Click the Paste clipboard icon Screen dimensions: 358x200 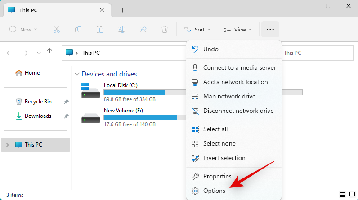[x=100, y=29]
